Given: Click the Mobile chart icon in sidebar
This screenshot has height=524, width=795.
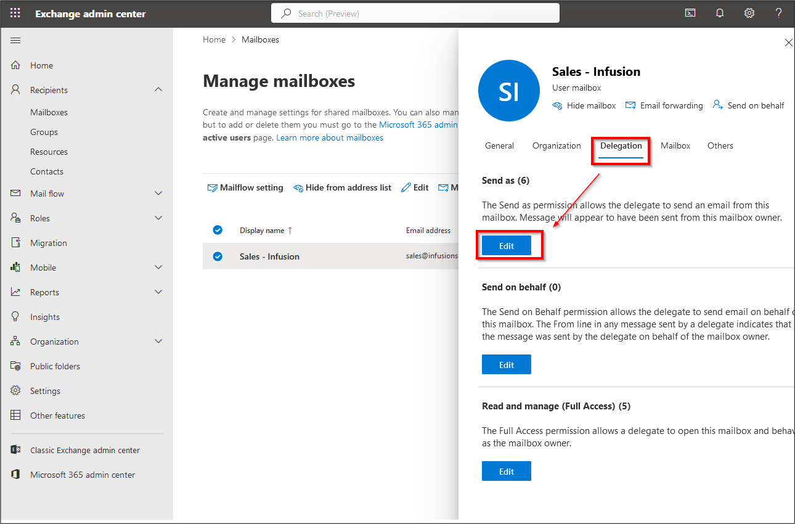Looking at the screenshot, I should click(15, 268).
